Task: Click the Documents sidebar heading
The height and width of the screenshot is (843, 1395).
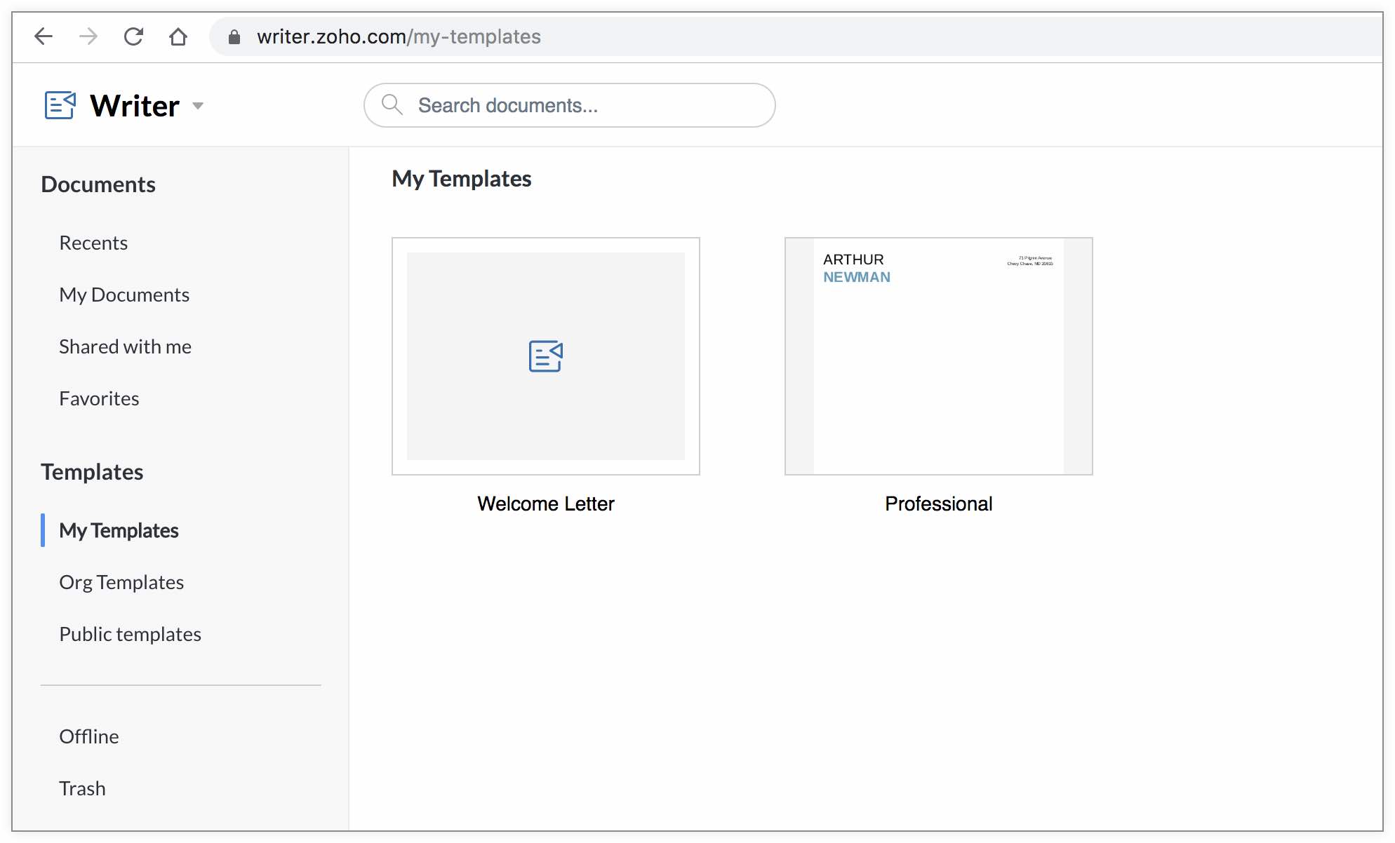Action: 98,184
